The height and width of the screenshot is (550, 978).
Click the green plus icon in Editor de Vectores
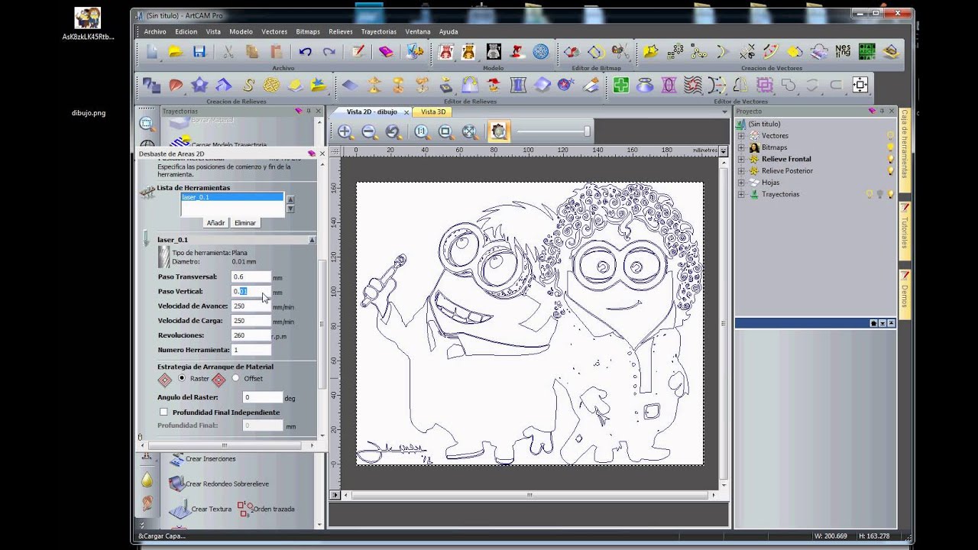(x=621, y=86)
